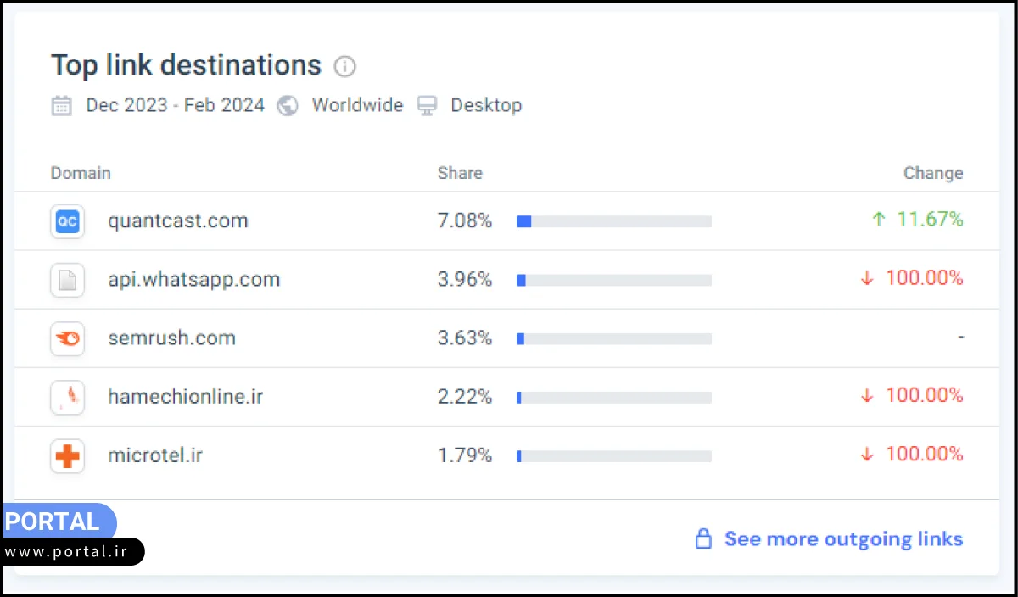The width and height of the screenshot is (1018, 597).
Task: Click the Dec 2023 - Feb 2024 date range
Action: (175, 106)
